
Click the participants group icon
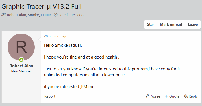(x=4, y=15)
